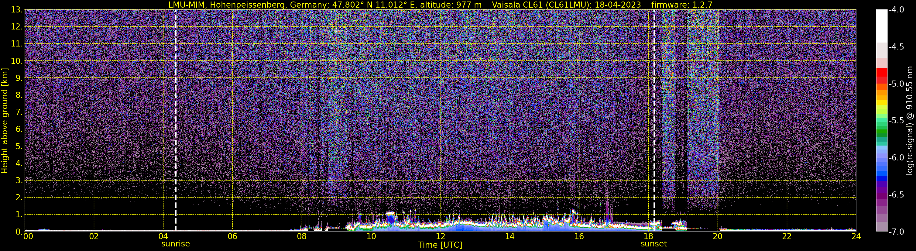The width and height of the screenshot is (916, 251).
Task: Click the 'Vaisala CL61 (CL61LMU): 18-04-2023' text
Action: tap(566, 5)
